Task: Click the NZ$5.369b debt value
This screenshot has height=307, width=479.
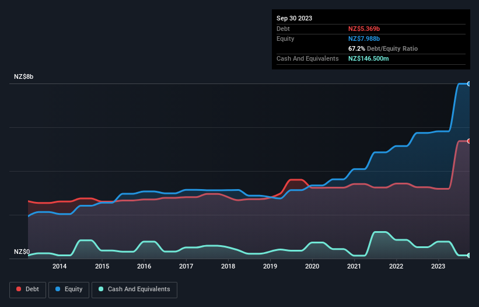Action: 364,29
